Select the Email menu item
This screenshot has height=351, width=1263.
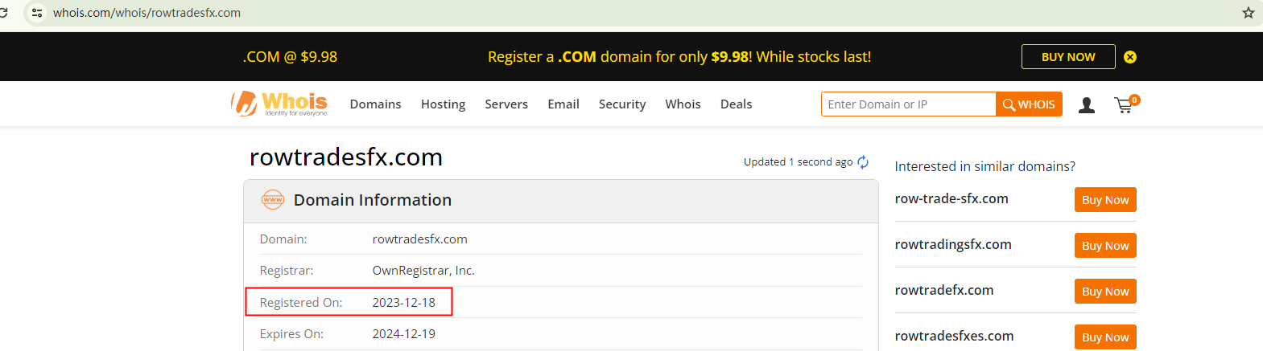[x=563, y=104]
